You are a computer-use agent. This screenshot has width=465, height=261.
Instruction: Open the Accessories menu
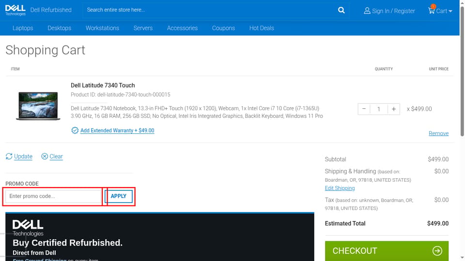pyautogui.click(x=182, y=28)
